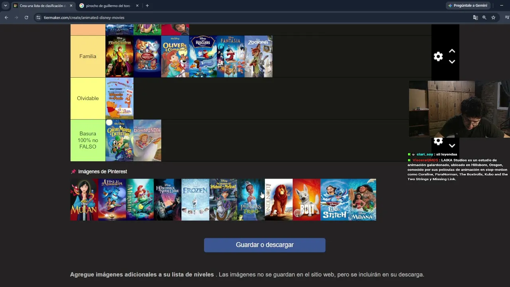Expand the browser tab search dropdown

pos(5,6)
